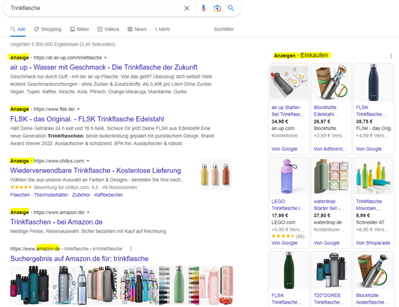Open the waterdrop Starter Set product title

click(329, 205)
